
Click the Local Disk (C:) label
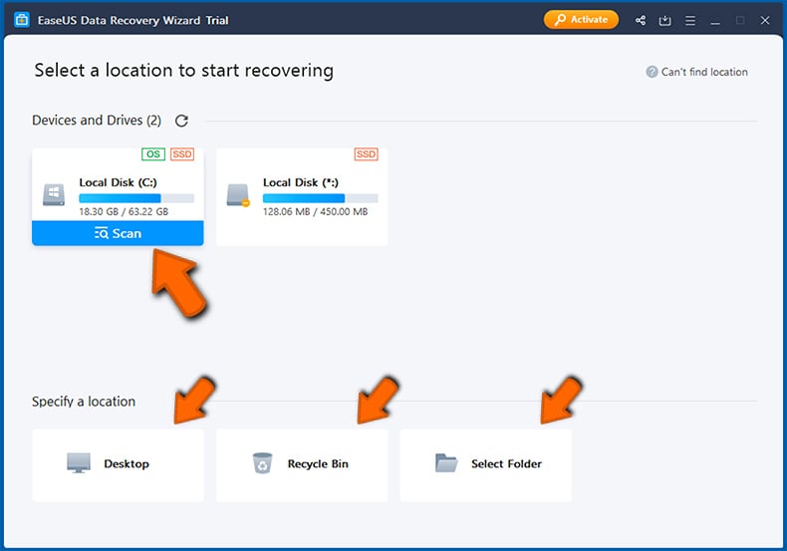118,182
